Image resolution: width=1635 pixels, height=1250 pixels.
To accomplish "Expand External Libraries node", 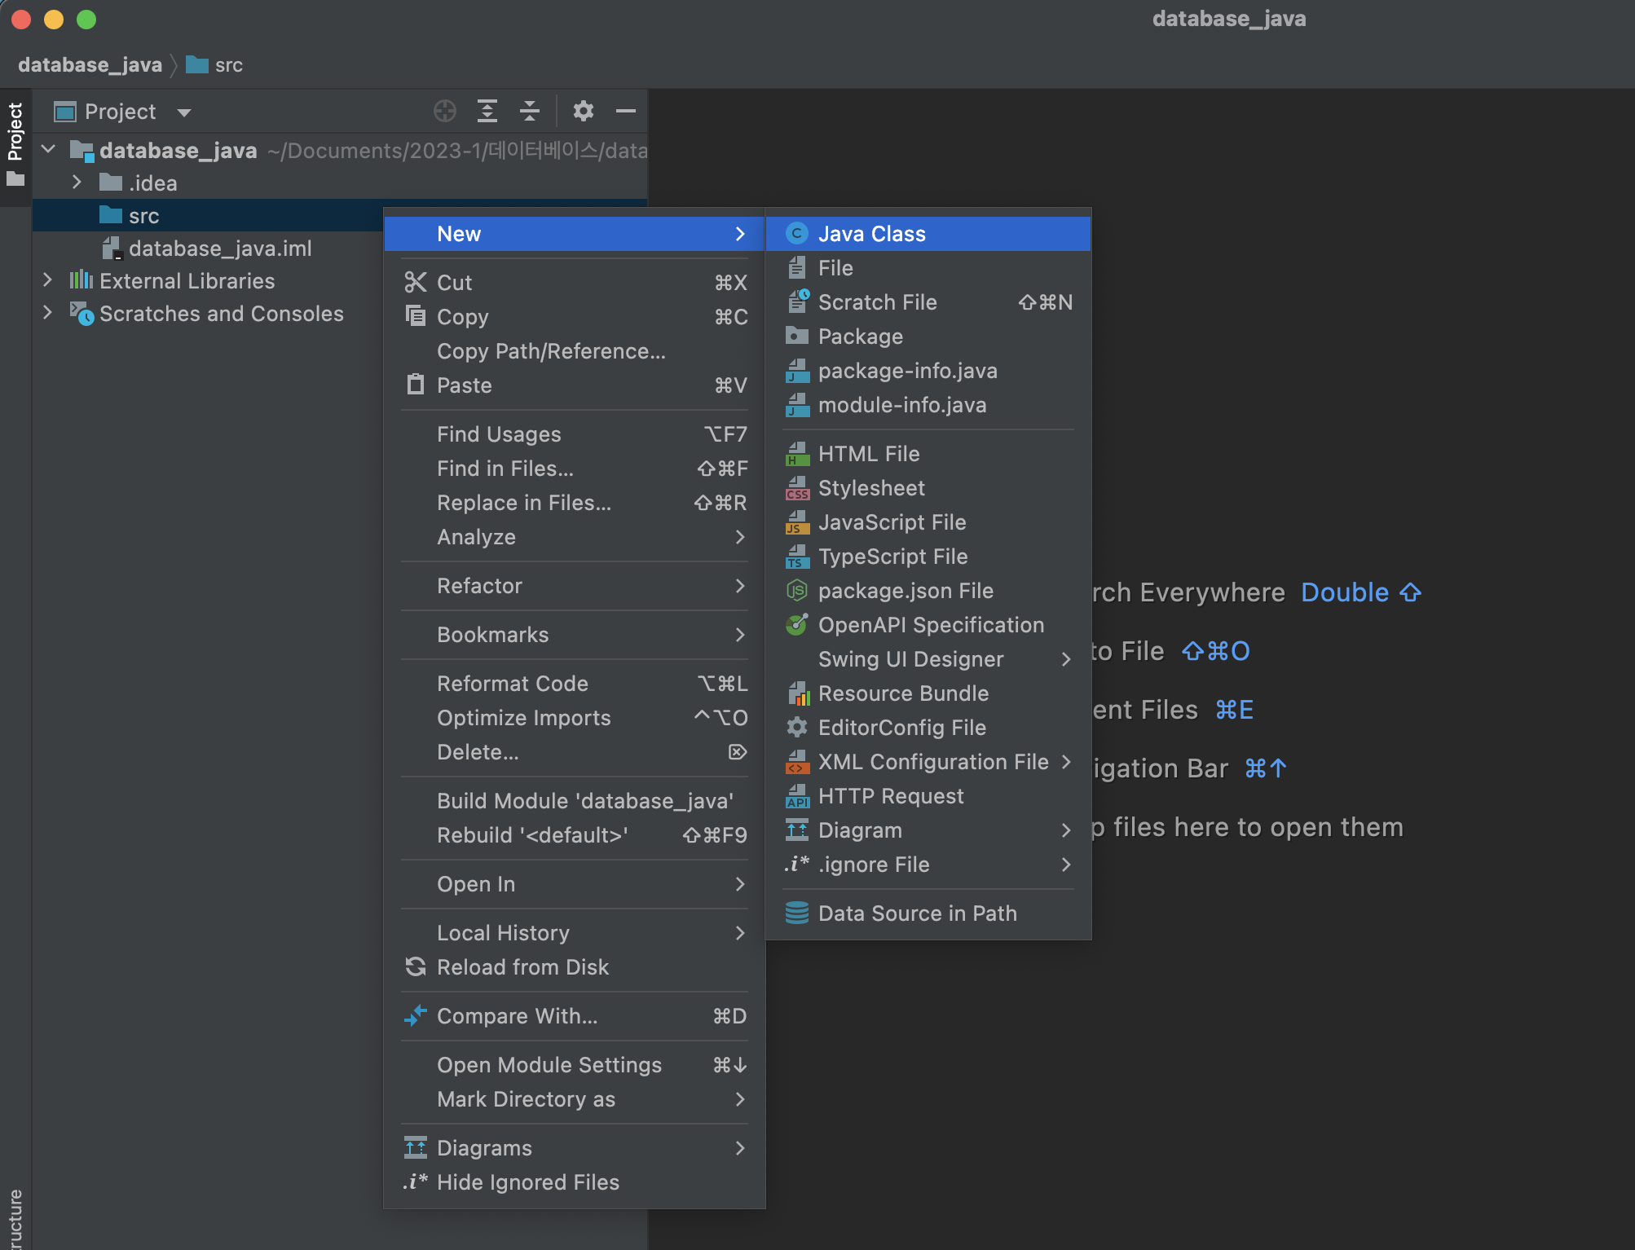I will (x=47, y=280).
